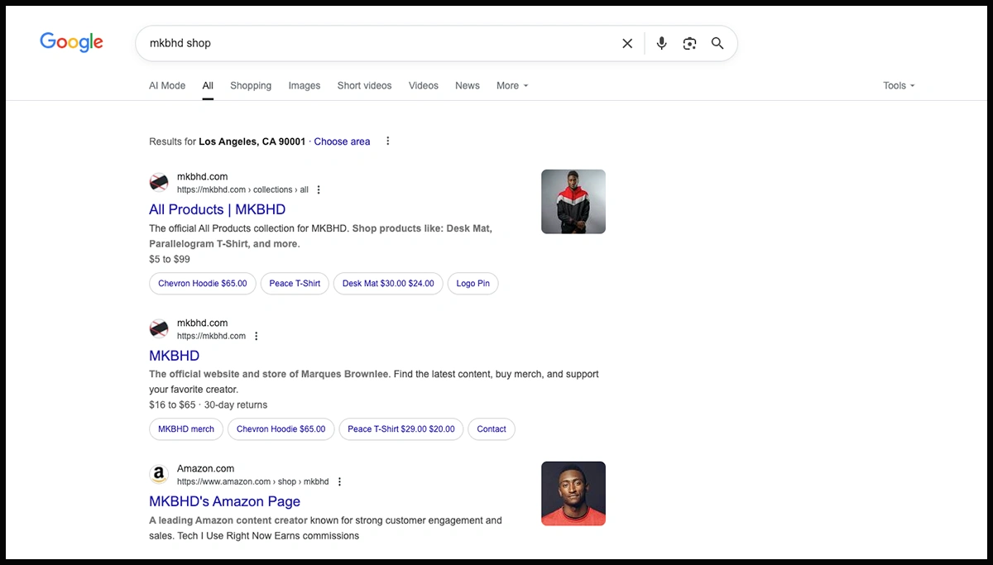
Task: Start voice search with the microphone icon
Action: (661, 44)
